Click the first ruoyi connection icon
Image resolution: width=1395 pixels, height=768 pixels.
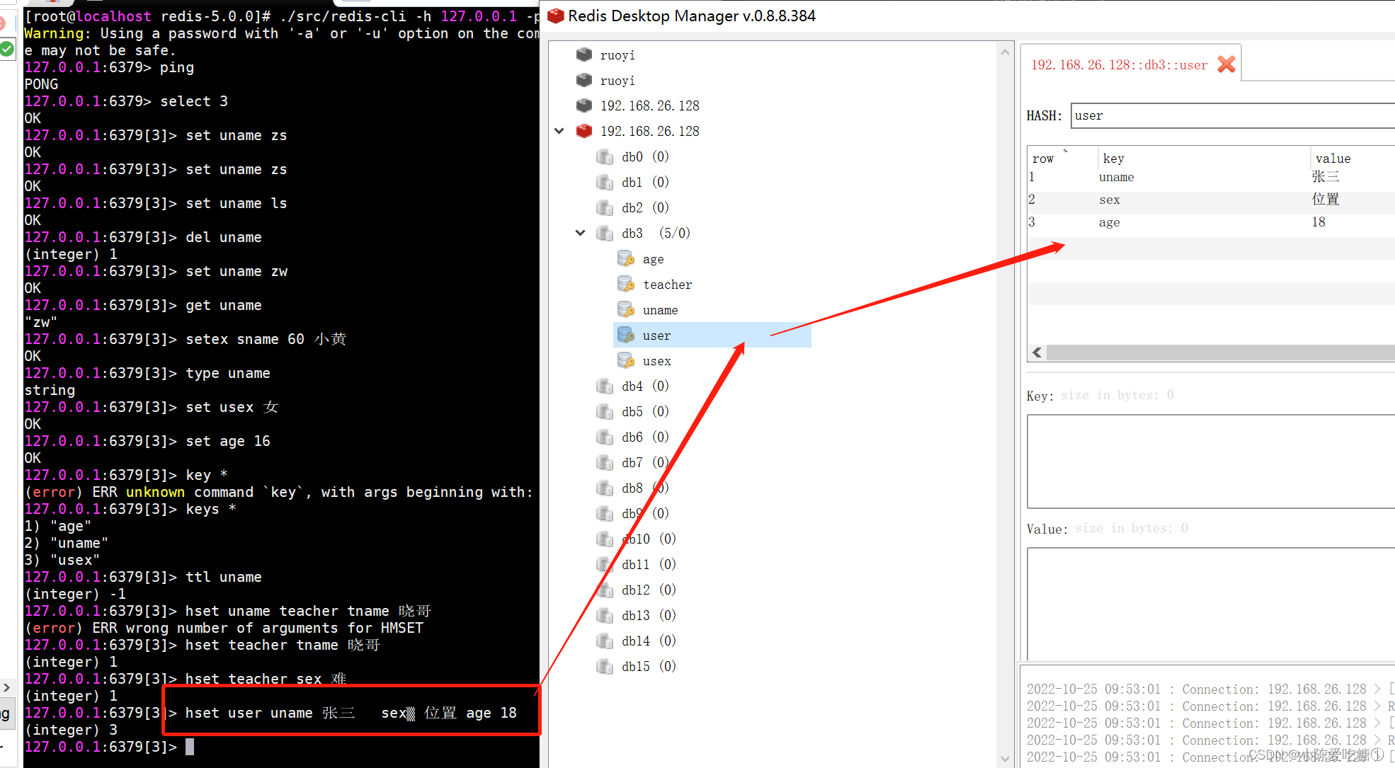click(x=584, y=55)
